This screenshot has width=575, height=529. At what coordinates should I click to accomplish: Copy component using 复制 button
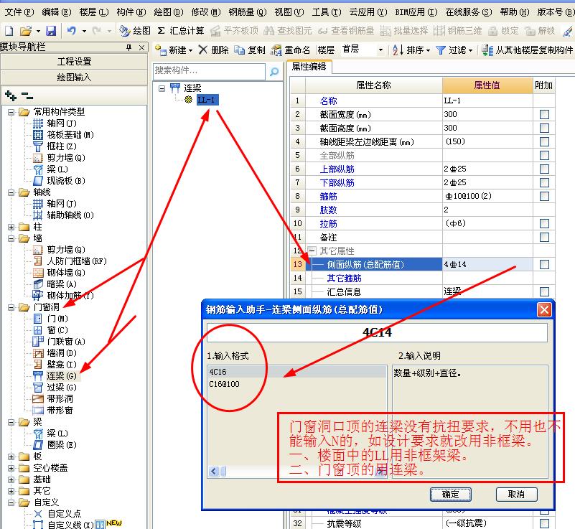(250, 50)
